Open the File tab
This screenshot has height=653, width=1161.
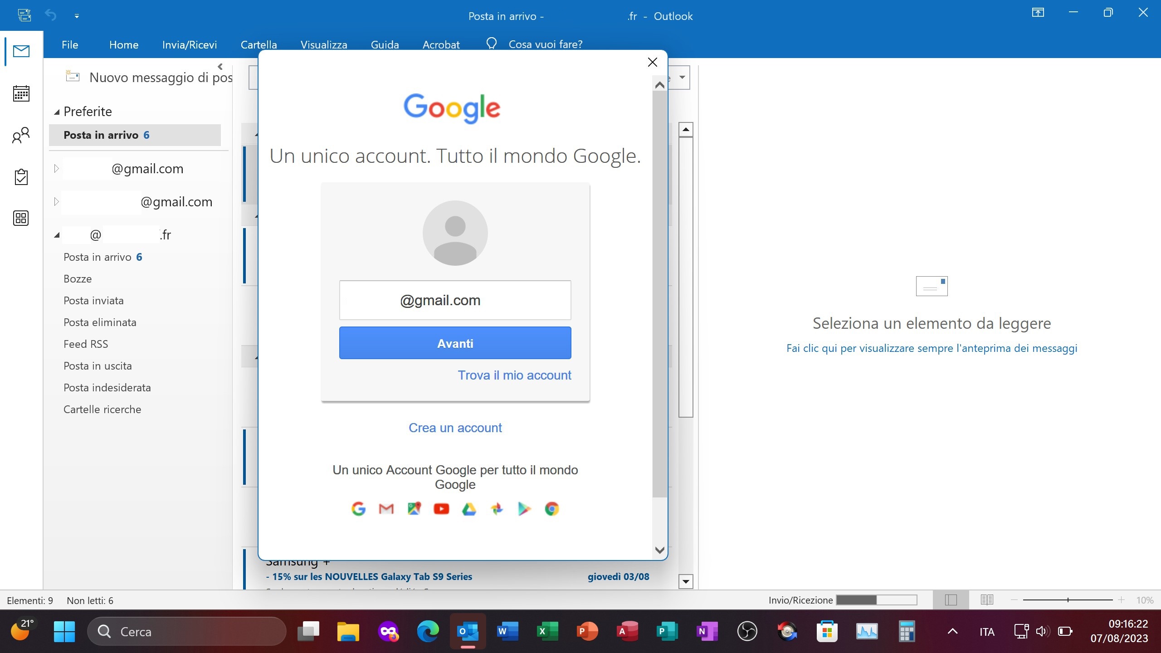tap(70, 44)
